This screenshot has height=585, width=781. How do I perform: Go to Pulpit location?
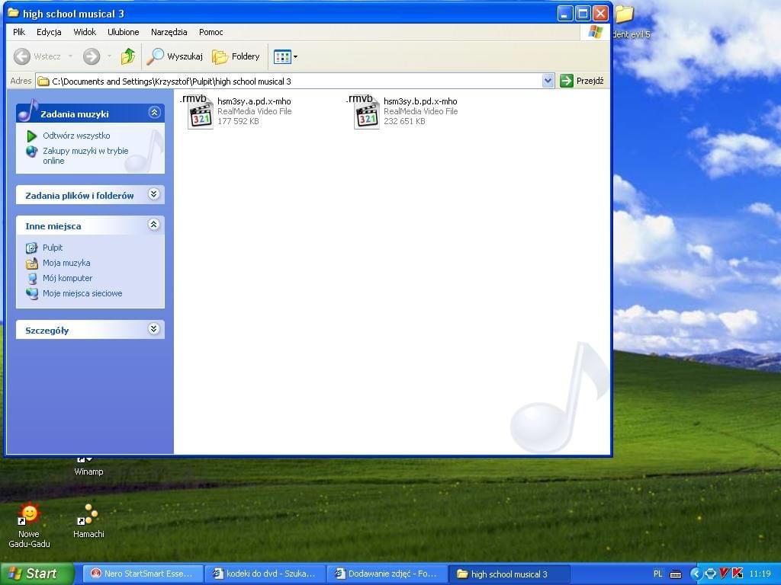pos(53,248)
